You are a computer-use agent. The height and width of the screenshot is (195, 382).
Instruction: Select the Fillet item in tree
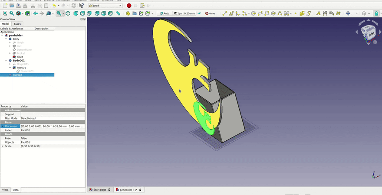pyautogui.click(x=20, y=57)
